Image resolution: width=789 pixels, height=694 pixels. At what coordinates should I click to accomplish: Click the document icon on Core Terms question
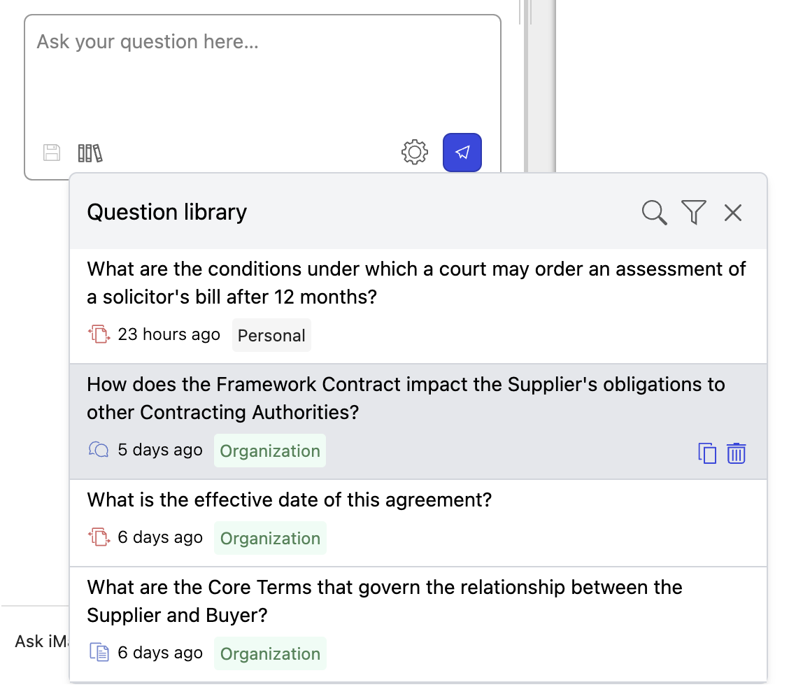coord(99,653)
